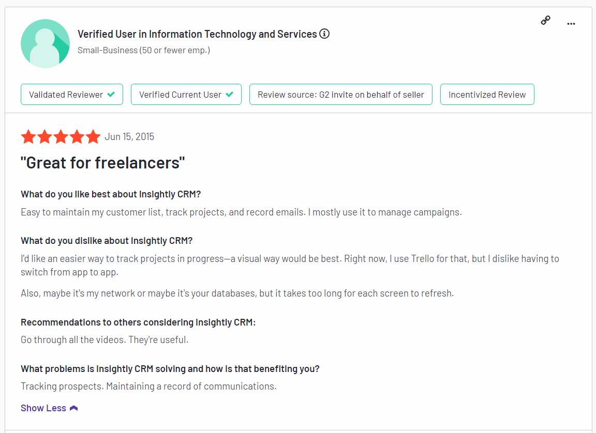Click the fifth orange rating star
The image size is (596, 433).
(x=93, y=136)
